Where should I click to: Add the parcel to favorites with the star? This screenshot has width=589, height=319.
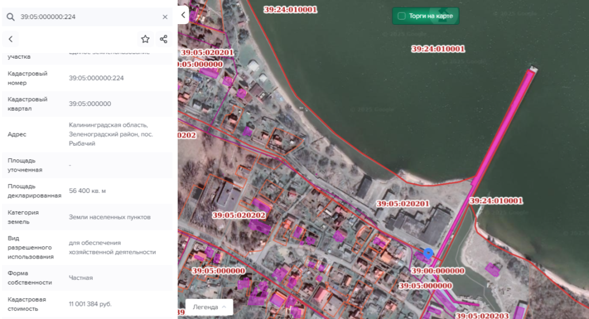click(x=146, y=39)
